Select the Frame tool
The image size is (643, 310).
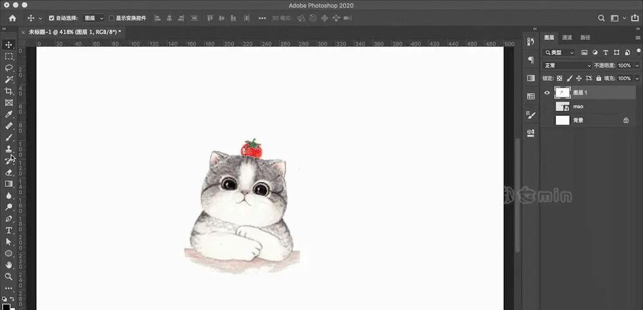tap(8, 103)
